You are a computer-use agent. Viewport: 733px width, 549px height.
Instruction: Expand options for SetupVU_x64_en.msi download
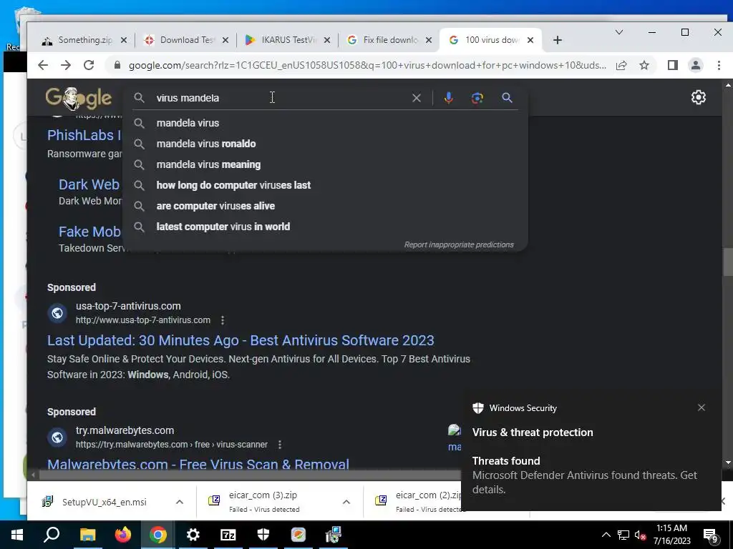(180, 502)
